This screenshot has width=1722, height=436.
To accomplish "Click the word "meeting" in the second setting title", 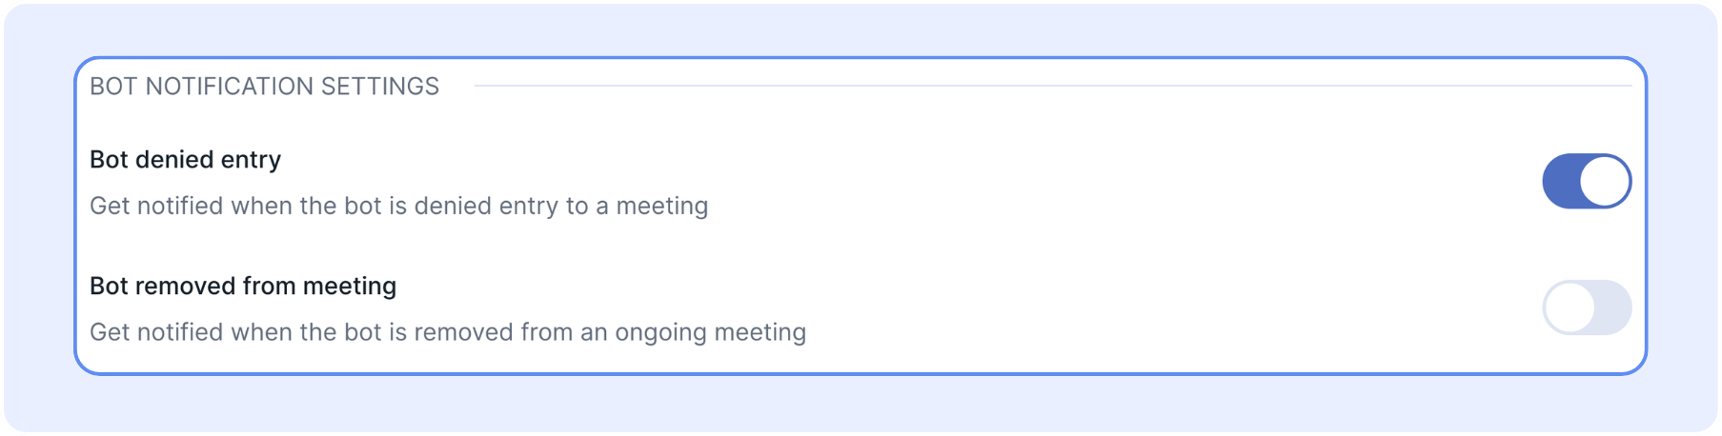I will point(350,287).
